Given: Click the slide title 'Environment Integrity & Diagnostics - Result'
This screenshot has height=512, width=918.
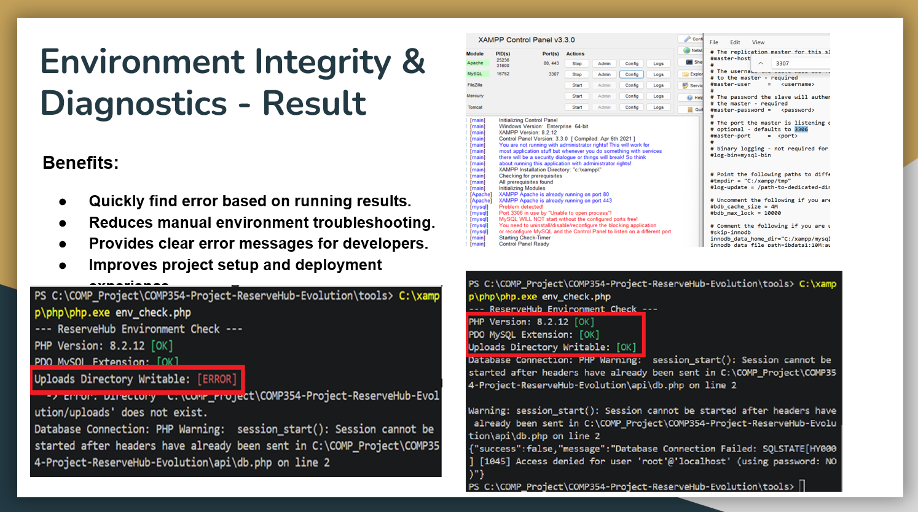Looking at the screenshot, I should [x=233, y=82].
